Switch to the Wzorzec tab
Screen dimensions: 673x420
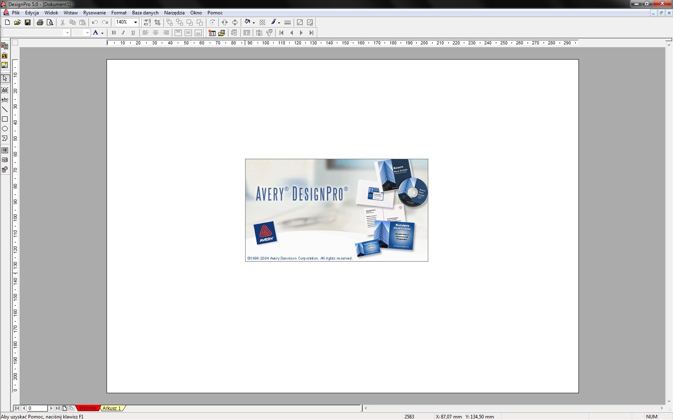pyautogui.click(x=88, y=408)
